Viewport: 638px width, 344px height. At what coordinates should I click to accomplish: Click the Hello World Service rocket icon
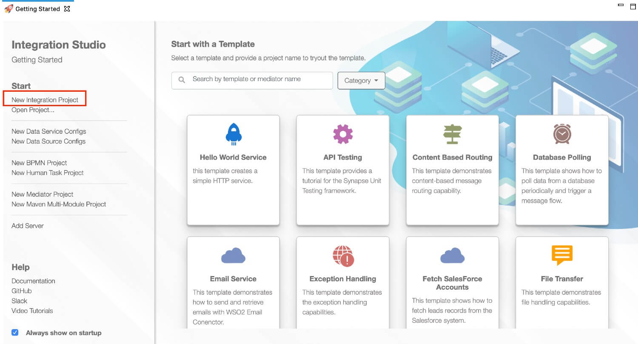[x=233, y=134]
